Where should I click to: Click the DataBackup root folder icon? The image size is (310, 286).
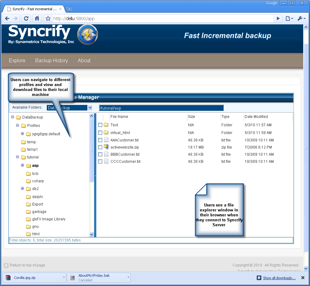tap(18, 117)
